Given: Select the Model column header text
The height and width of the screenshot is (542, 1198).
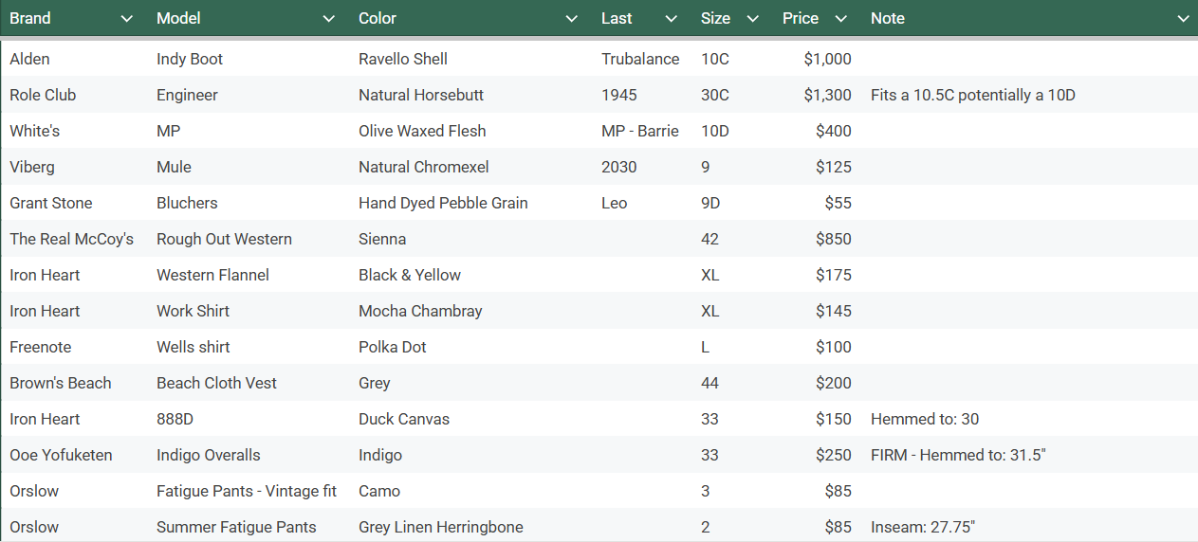Looking at the screenshot, I should click(178, 19).
